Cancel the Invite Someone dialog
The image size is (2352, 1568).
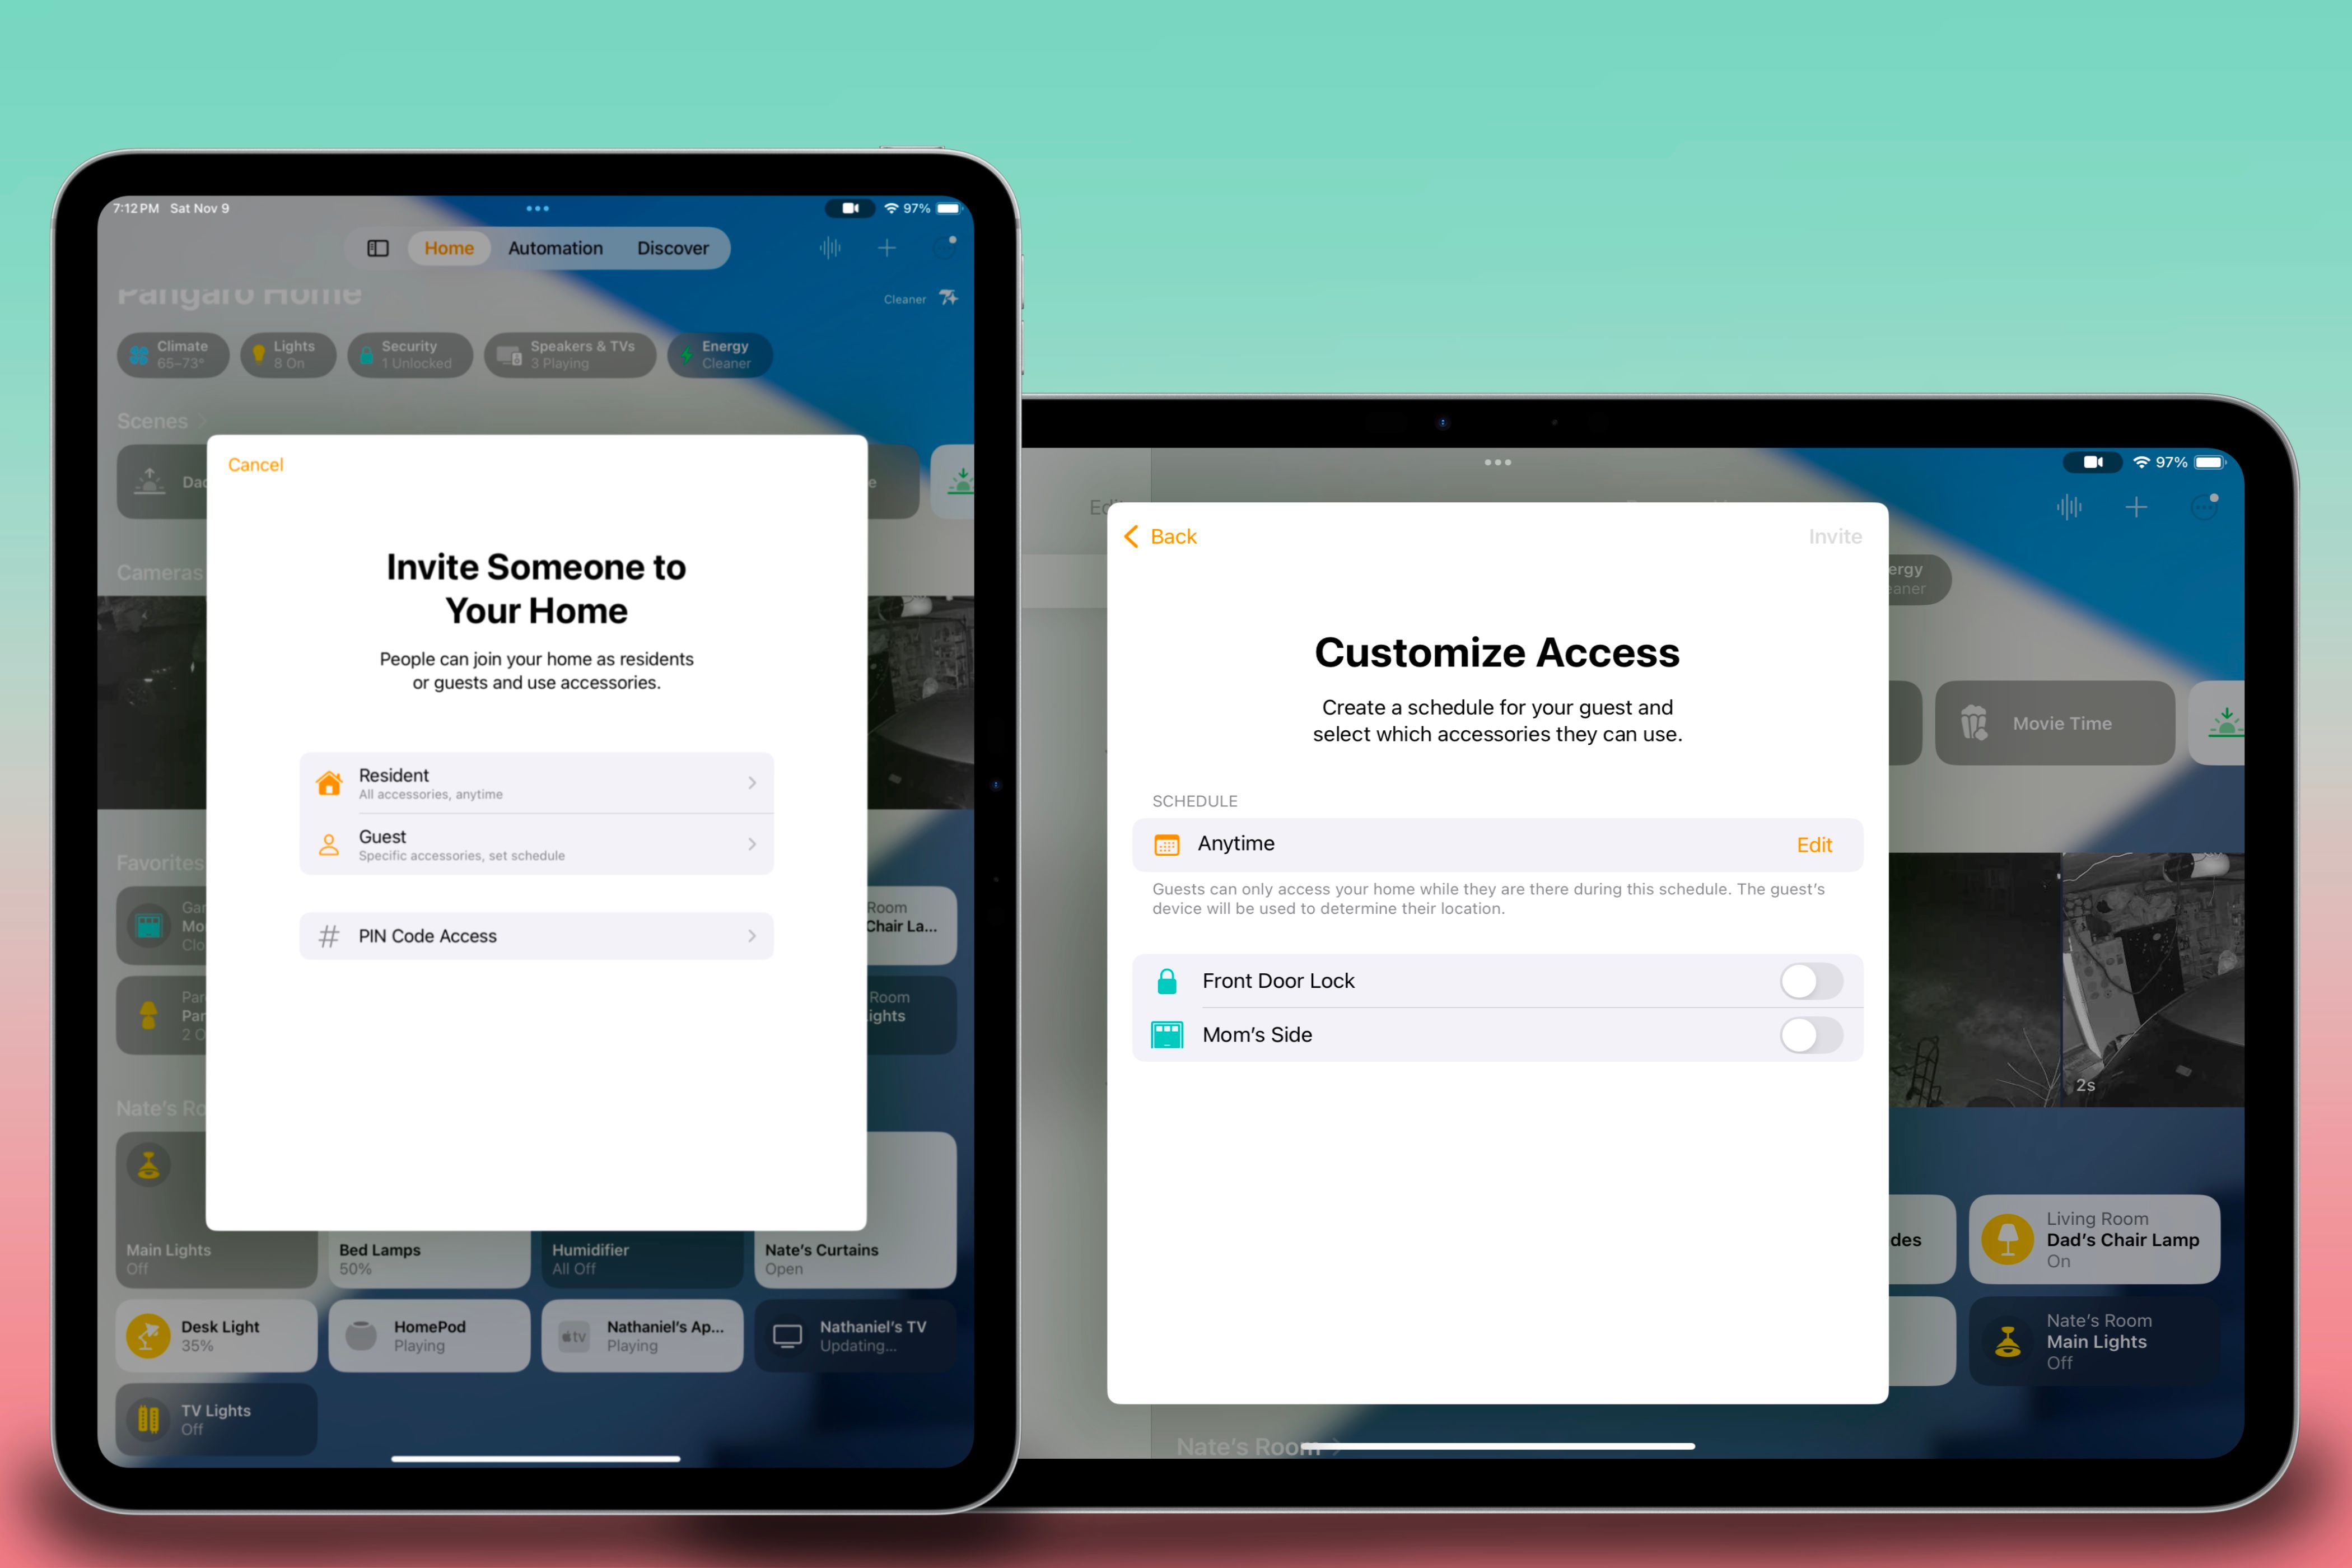255,464
